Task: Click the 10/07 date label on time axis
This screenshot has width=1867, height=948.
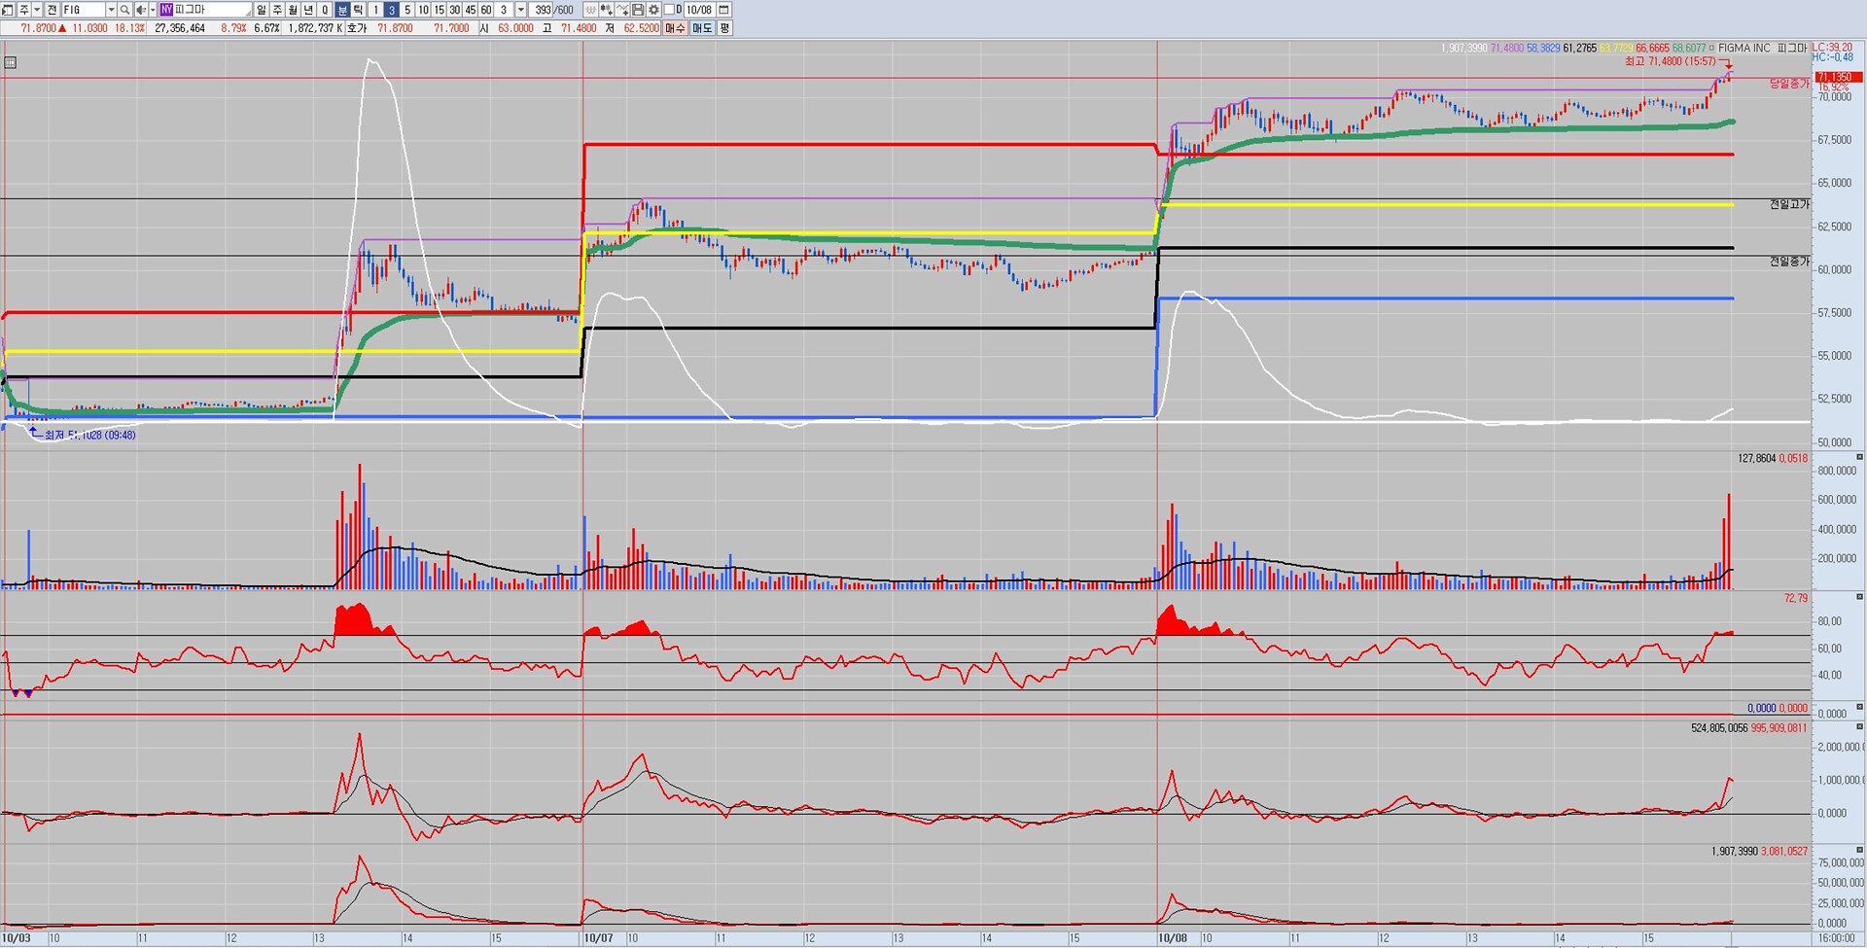Action: coord(598,938)
